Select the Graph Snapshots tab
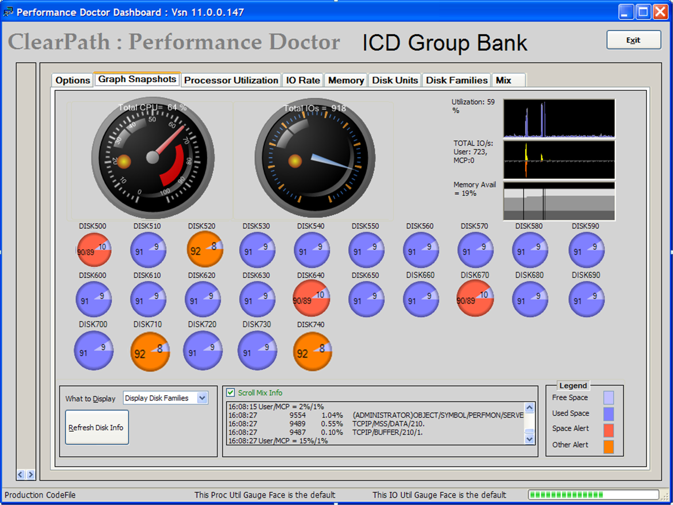The width and height of the screenshot is (673, 505). tap(137, 79)
